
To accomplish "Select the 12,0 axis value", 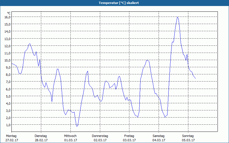I will [8, 46].
